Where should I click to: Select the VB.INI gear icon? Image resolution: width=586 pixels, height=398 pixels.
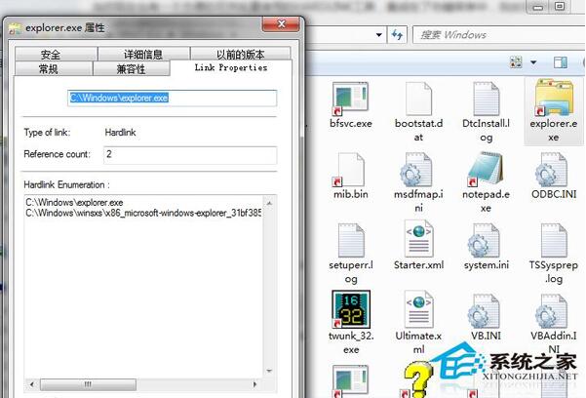click(484, 311)
